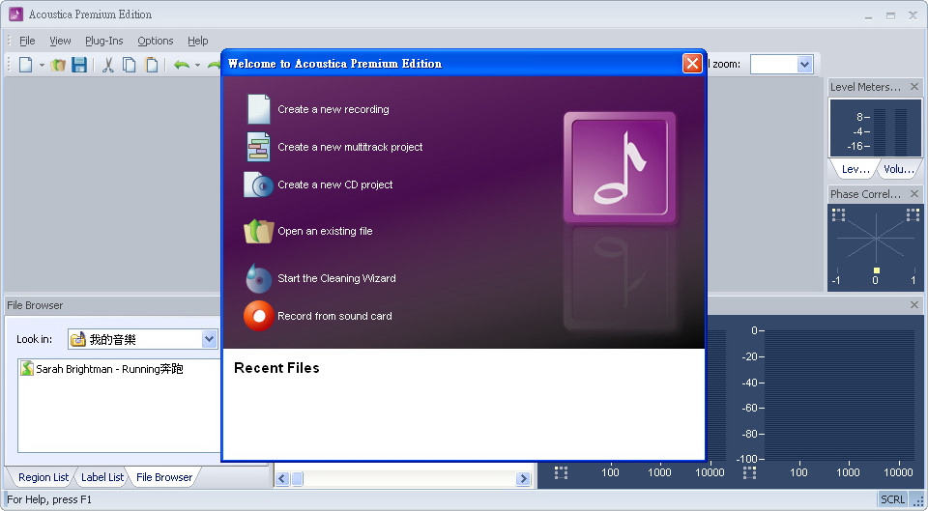Click the Undo arrow icon
The image size is (928, 511).
(x=181, y=65)
